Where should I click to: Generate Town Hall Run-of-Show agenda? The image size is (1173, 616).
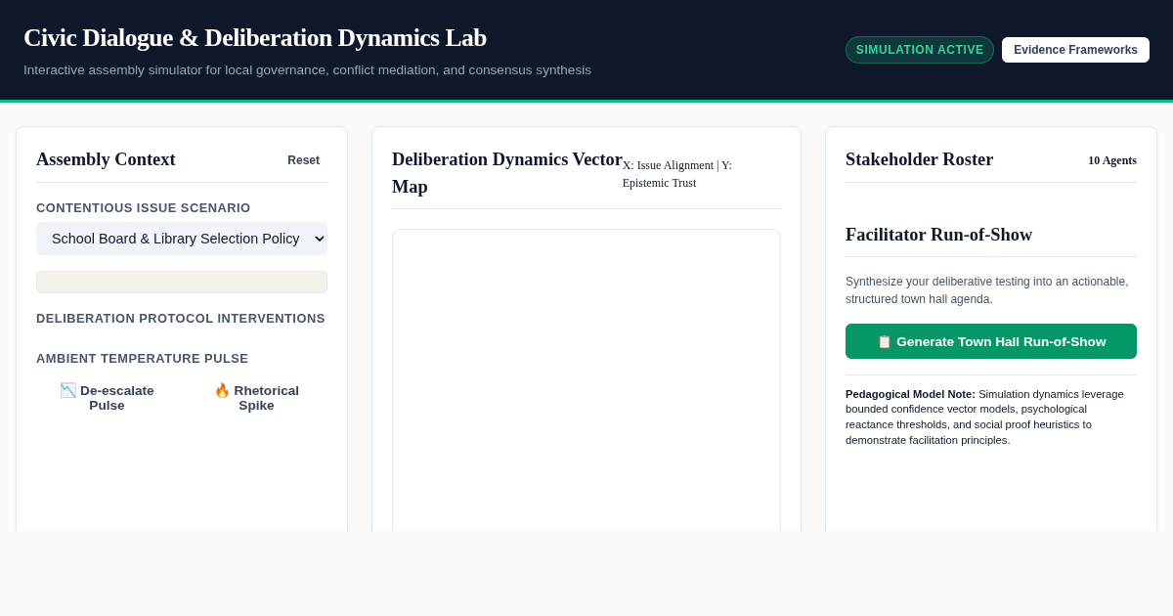[991, 341]
